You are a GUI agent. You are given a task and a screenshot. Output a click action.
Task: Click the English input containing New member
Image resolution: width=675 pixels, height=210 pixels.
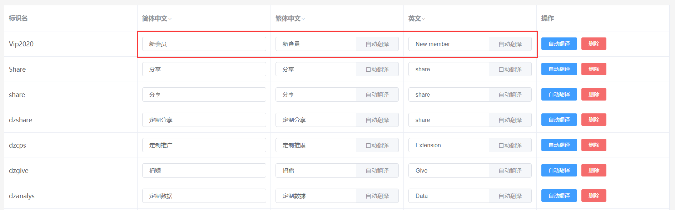[x=448, y=44]
